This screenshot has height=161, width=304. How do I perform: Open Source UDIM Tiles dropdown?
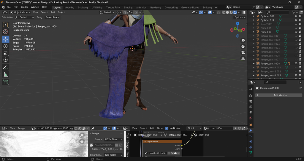coord(113,139)
